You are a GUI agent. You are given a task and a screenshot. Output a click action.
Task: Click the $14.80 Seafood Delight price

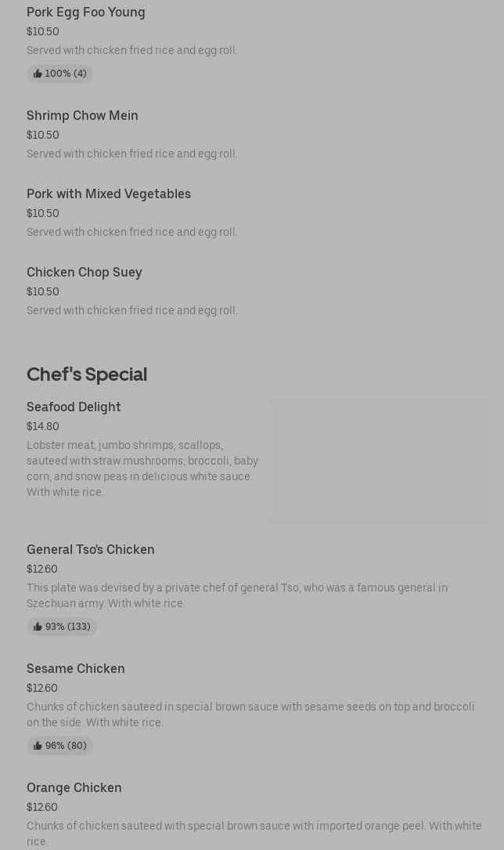click(x=43, y=426)
